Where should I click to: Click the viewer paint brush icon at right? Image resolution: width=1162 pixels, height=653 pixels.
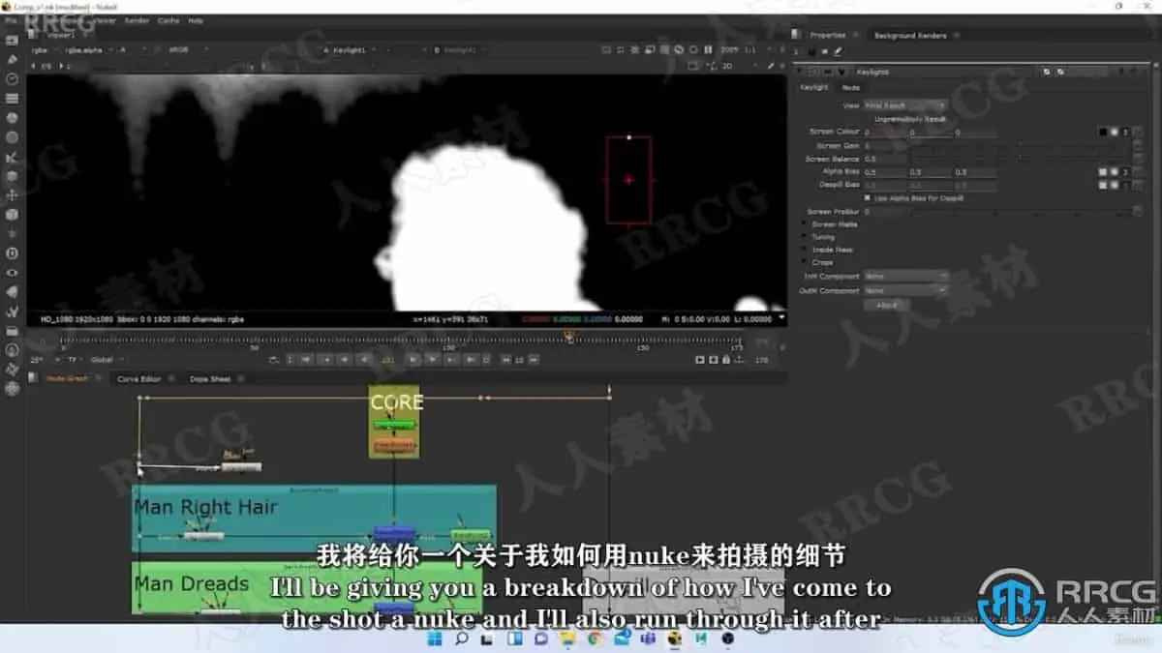771,66
